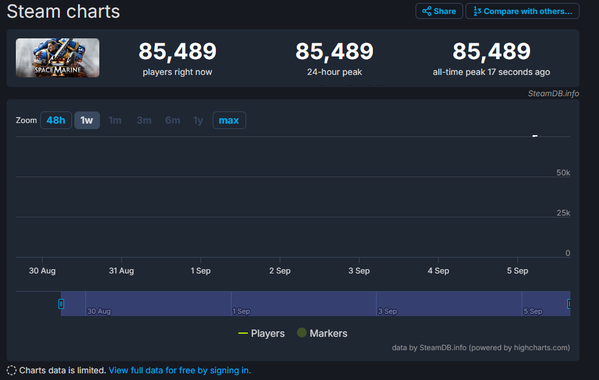
Task: Click the '24-hour peak' value
Action: pyautogui.click(x=335, y=51)
